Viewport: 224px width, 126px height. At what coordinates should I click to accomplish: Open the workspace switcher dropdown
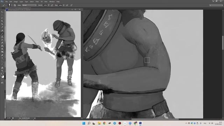(x=216, y=5)
